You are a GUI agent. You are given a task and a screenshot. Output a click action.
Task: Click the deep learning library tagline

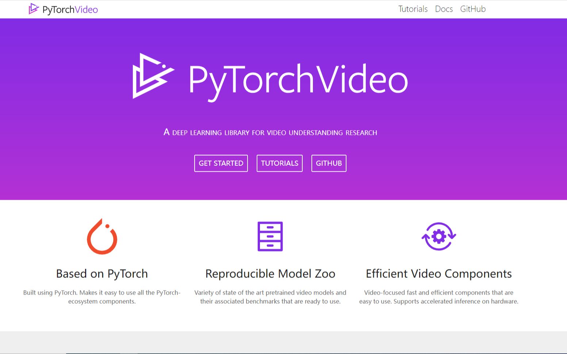coord(270,132)
